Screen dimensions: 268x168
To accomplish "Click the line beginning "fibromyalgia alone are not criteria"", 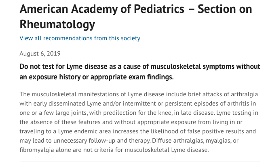I will [114, 150].
